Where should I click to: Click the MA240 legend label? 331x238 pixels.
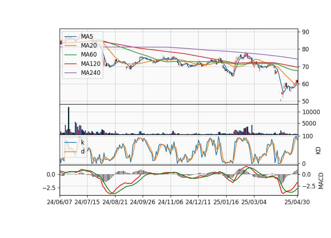pos(91,73)
